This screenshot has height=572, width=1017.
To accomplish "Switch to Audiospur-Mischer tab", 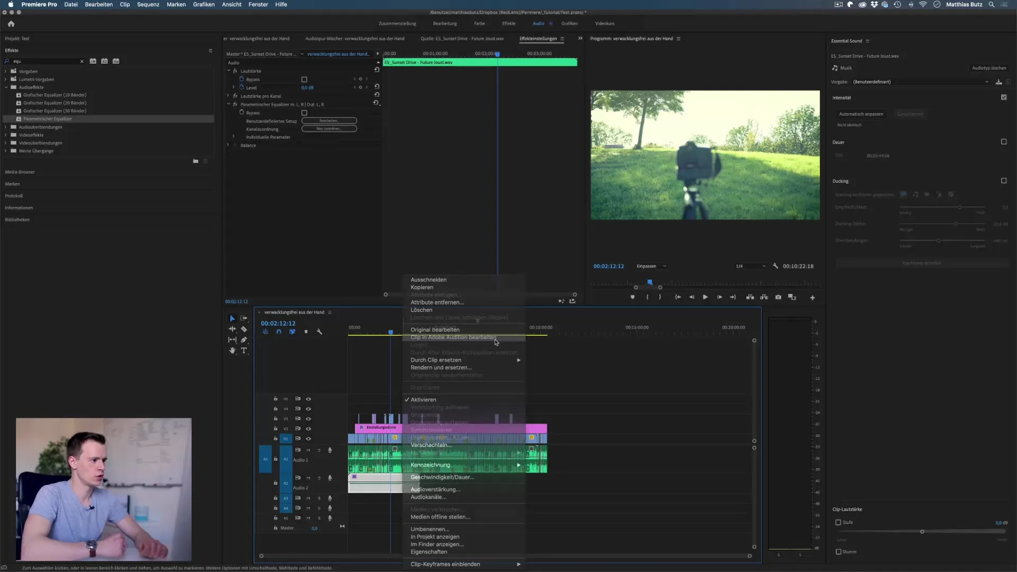I will [x=355, y=39].
